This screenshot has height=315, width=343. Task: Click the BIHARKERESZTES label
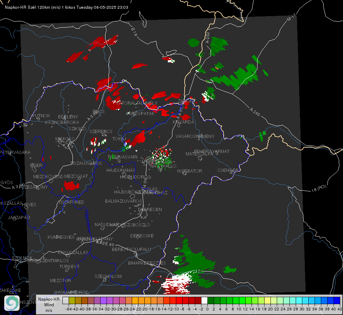(147, 263)
